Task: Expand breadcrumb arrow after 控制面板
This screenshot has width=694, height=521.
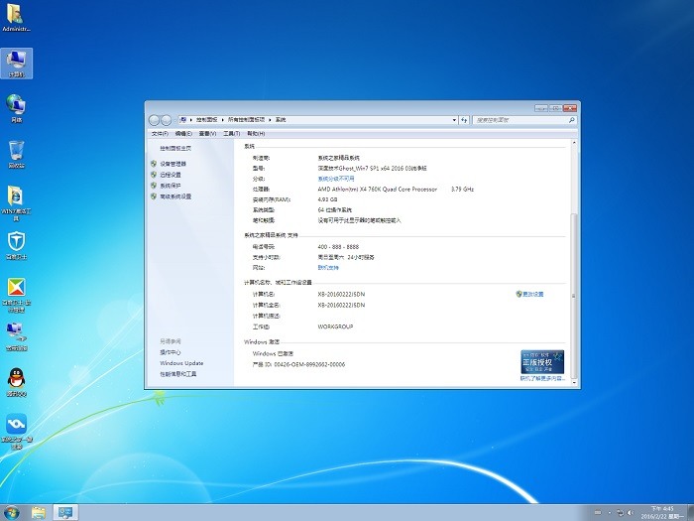Action: [x=223, y=119]
